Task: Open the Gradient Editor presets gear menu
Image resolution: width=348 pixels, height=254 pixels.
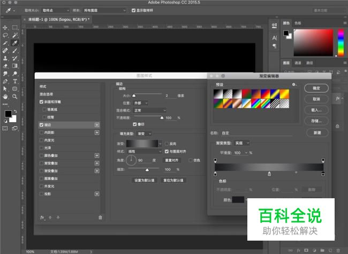Action: tap(294, 85)
